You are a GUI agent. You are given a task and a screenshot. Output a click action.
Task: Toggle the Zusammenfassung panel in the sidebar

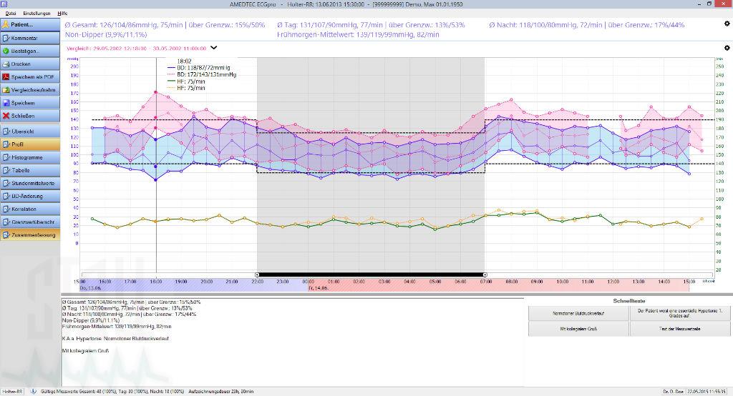tap(31, 234)
